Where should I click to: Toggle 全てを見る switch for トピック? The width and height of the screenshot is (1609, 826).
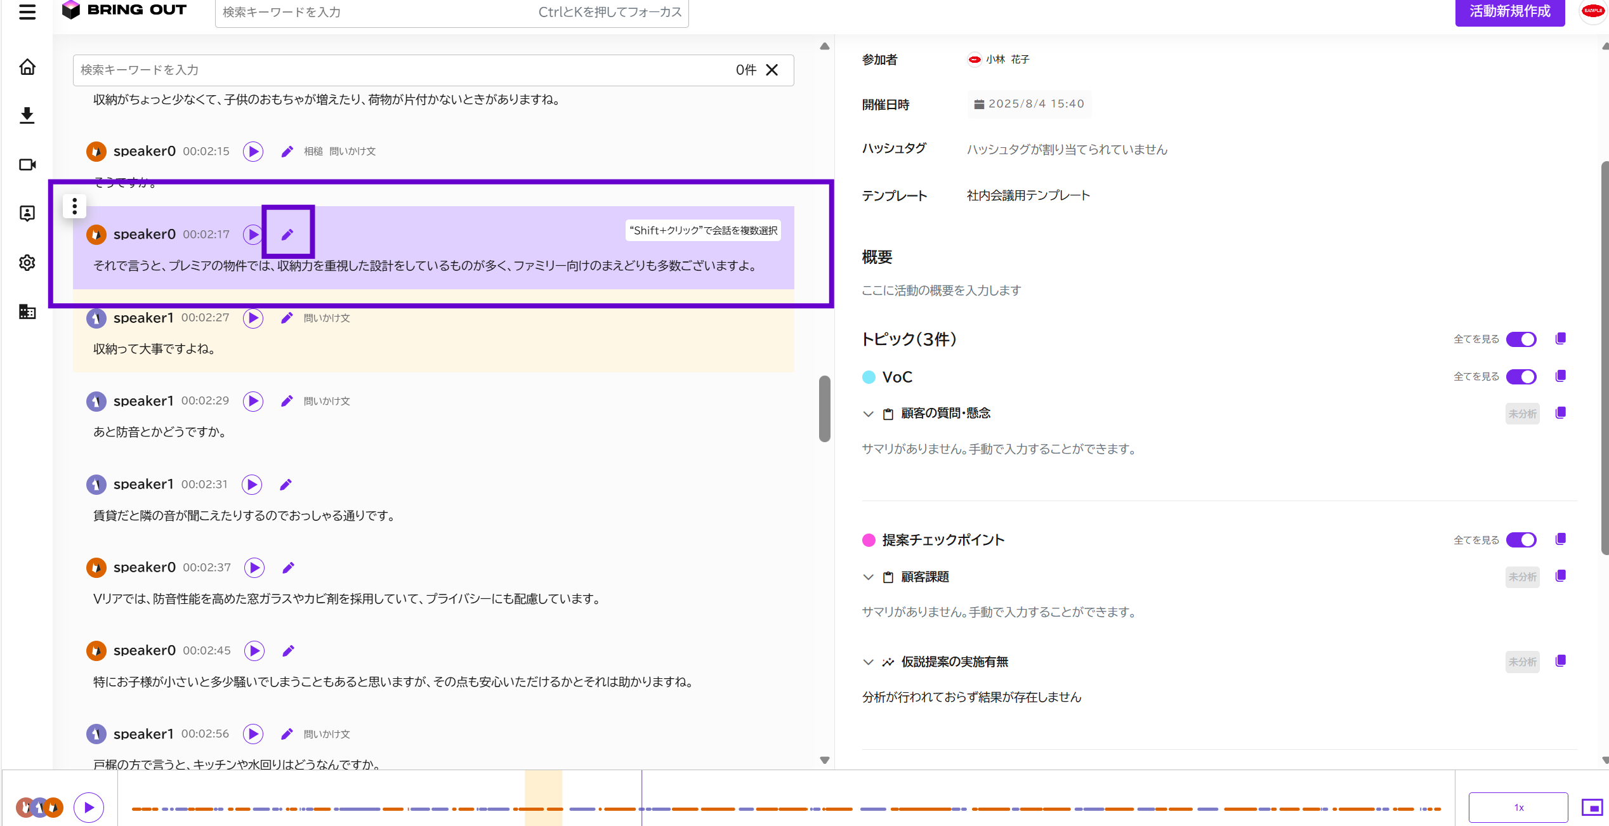tap(1521, 339)
